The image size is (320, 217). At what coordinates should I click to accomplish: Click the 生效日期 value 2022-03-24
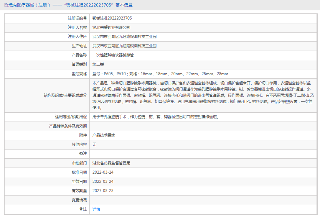coord(103,181)
